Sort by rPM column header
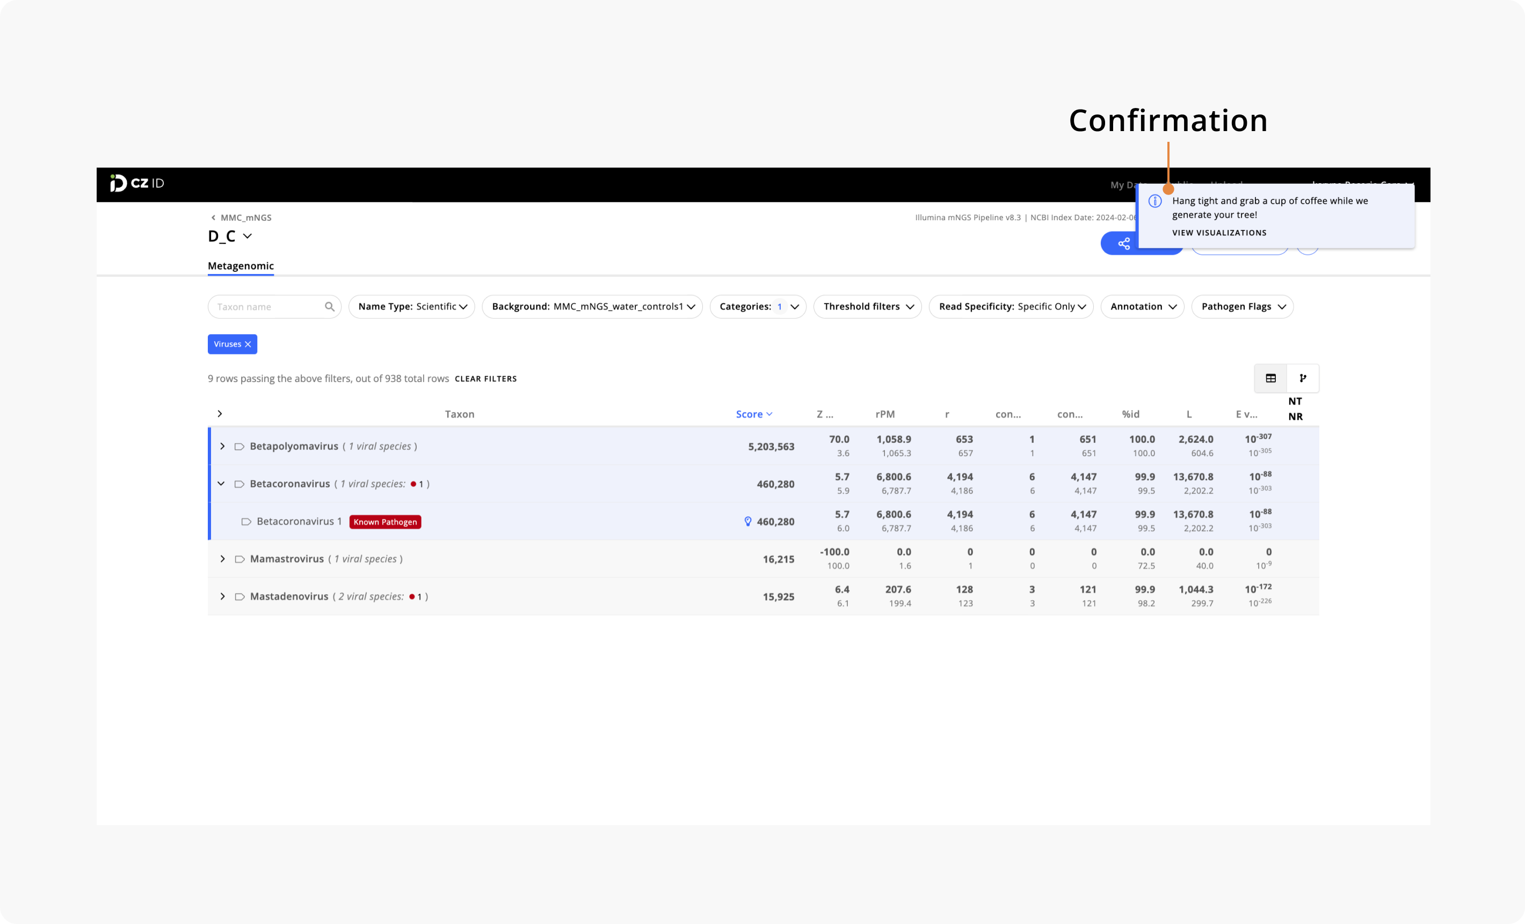This screenshot has height=924, width=1525. 885,414
